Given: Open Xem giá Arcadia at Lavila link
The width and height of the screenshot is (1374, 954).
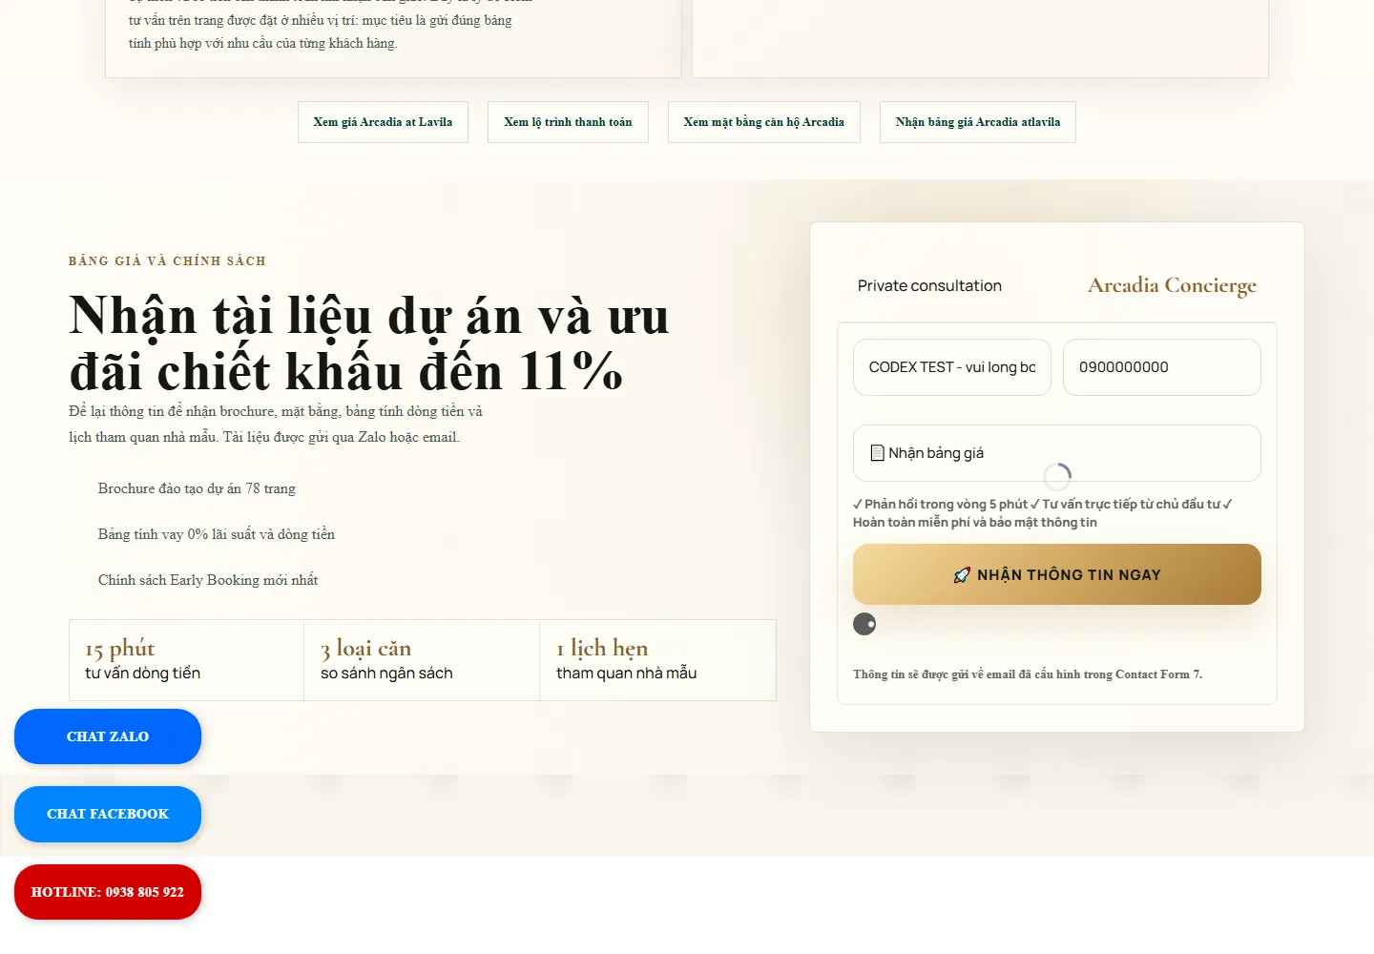Looking at the screenshot, I should click(x=383, y=122).
